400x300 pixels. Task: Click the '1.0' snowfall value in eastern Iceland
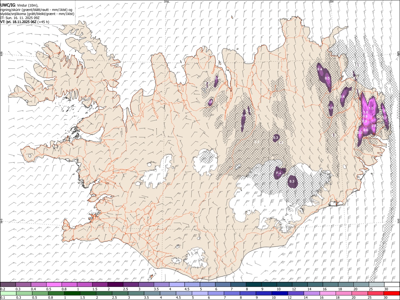(x=366, y=112)
